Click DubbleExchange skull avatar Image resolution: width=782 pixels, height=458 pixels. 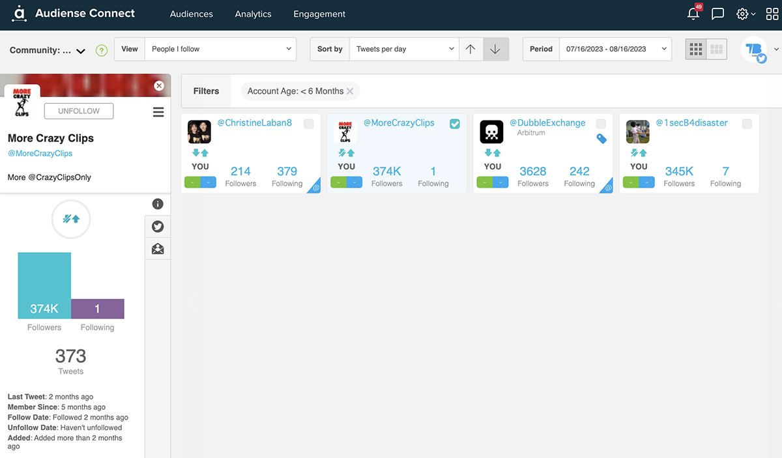tap(491, 132)
